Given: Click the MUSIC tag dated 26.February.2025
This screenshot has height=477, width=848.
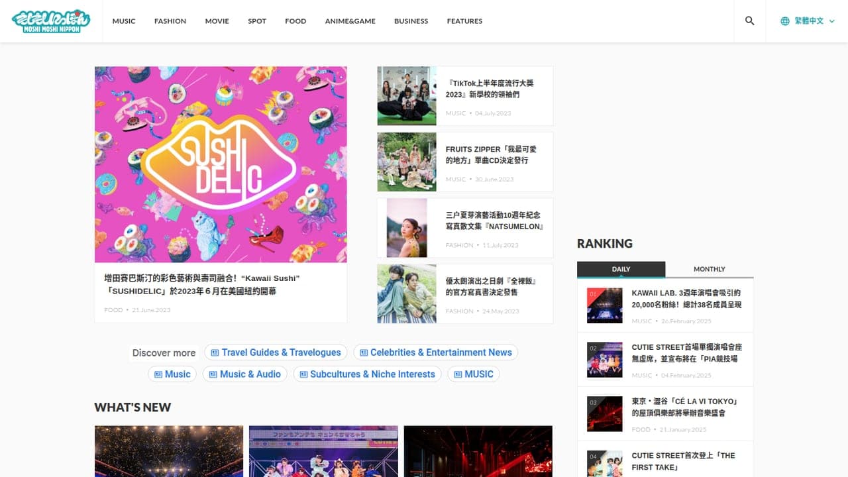Looking at the screenshot, I should pyautogui.click(x=642, y=321).
